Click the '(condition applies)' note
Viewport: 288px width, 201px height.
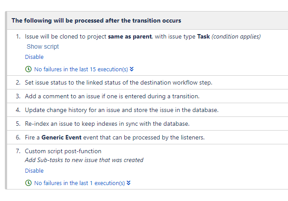(236, 36)
